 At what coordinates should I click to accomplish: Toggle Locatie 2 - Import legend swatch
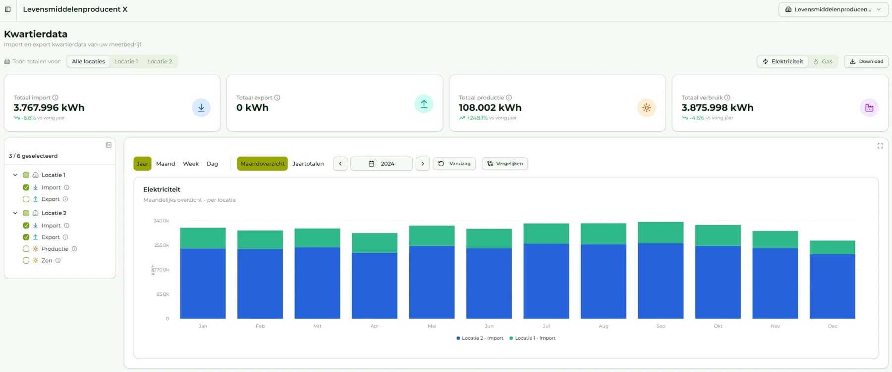(x=458, y=338)
